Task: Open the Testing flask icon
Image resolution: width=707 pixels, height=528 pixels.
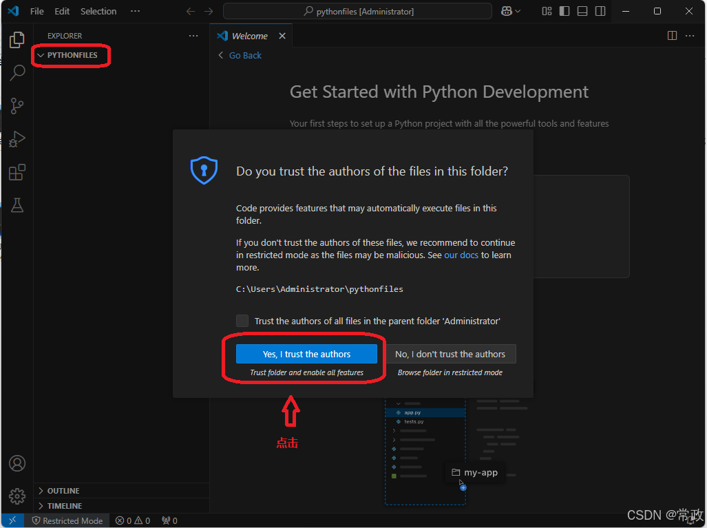Action: [17, 205]
